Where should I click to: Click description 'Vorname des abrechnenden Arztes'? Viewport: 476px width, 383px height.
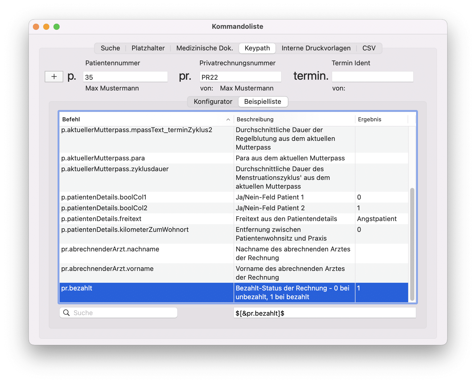click(x=290, y=273)
